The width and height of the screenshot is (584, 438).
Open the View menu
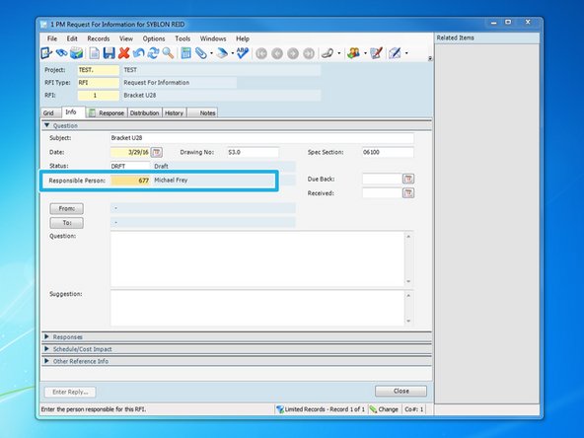(126, 38)
